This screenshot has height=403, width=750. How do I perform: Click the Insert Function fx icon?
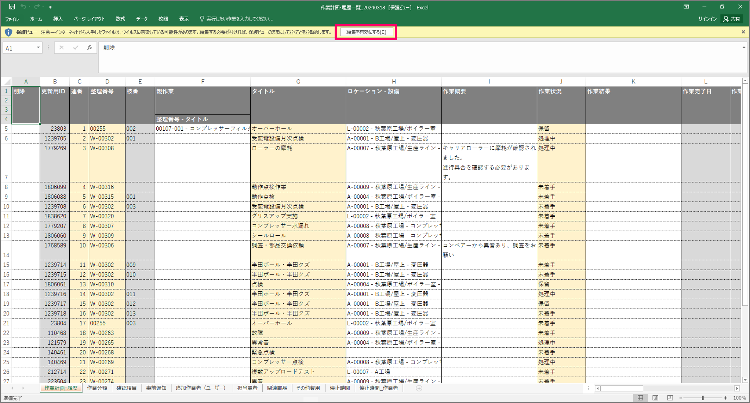(x=89, y=48)
